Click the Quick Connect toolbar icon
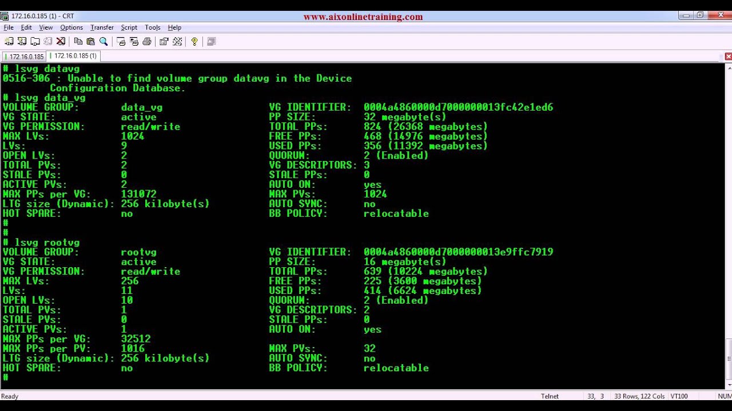The image size is (732, 411). pyautogui.click(x=22, y=41)
